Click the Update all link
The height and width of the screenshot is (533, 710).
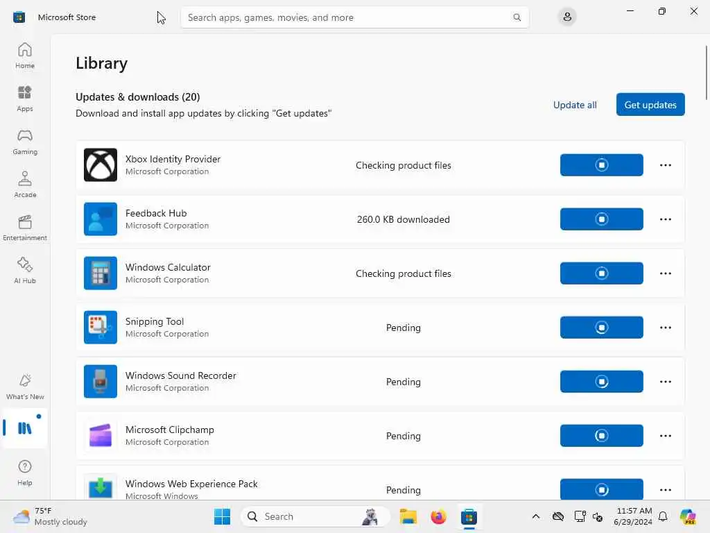click(x=575, y=105)
